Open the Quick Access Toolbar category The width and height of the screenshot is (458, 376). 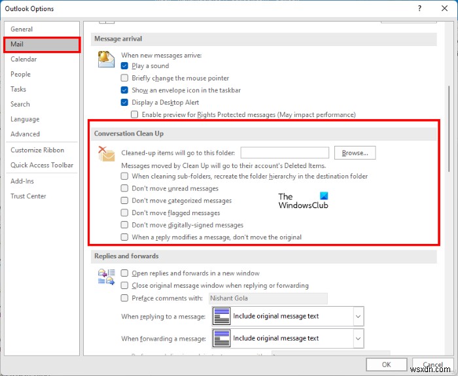click(42, 165)
